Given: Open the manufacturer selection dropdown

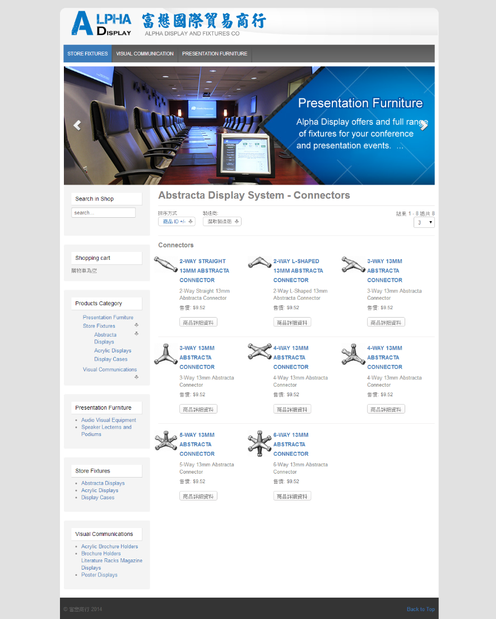Looking at the screenshot, I should click(222, 222).
